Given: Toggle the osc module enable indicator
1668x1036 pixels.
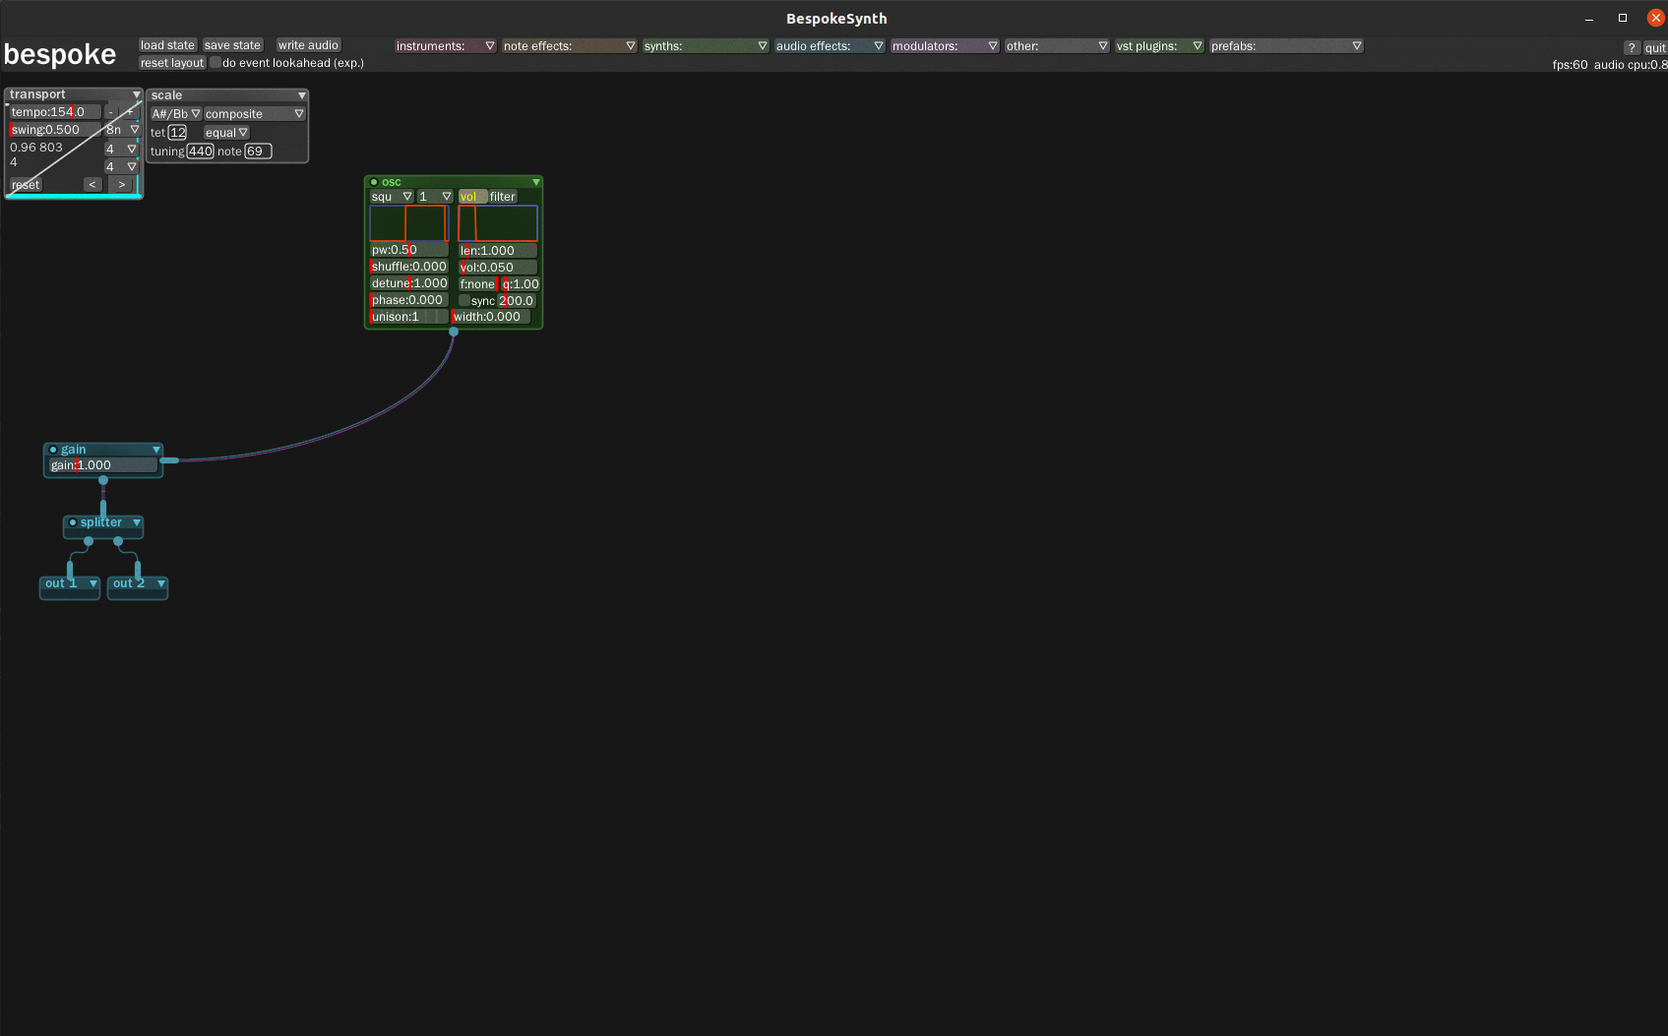Looking at the screenshot, I should point(375,181).
